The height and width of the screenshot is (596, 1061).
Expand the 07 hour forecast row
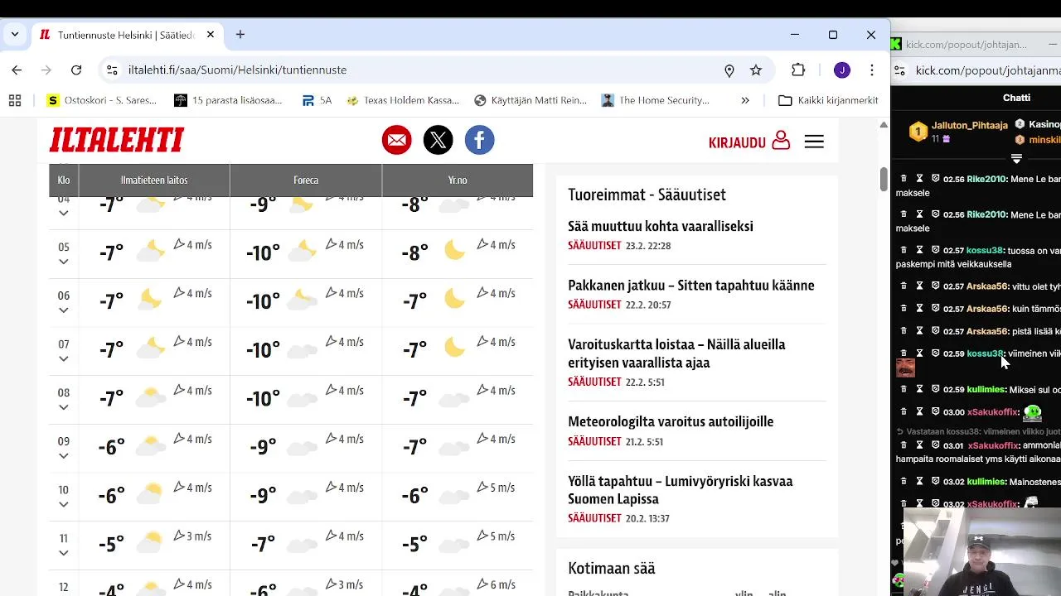tap(63, 358)
